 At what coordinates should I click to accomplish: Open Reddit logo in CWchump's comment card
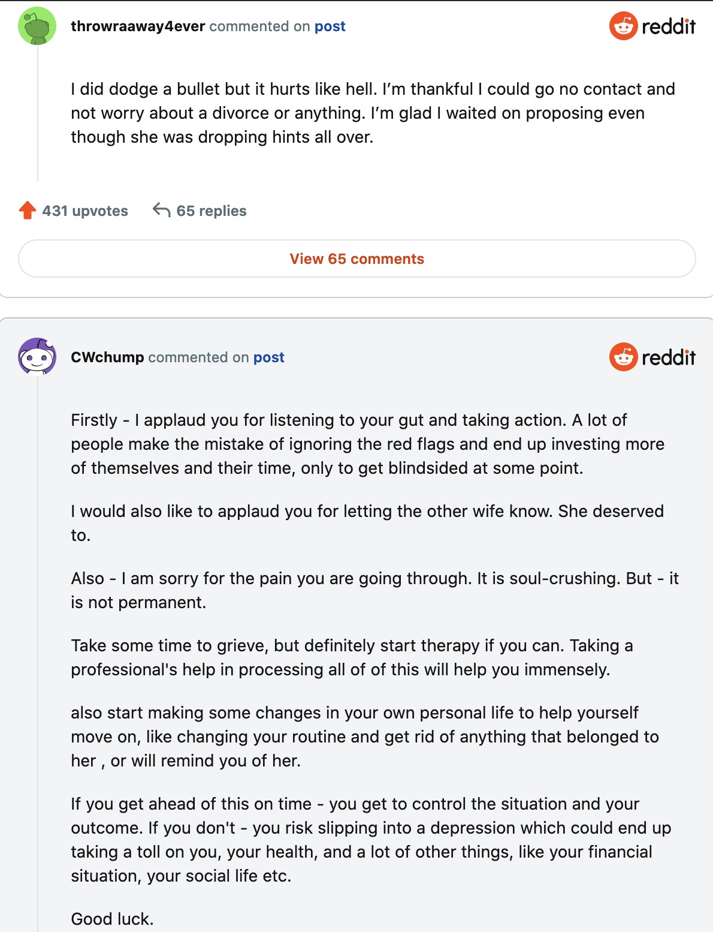click(x=652, y=357)
